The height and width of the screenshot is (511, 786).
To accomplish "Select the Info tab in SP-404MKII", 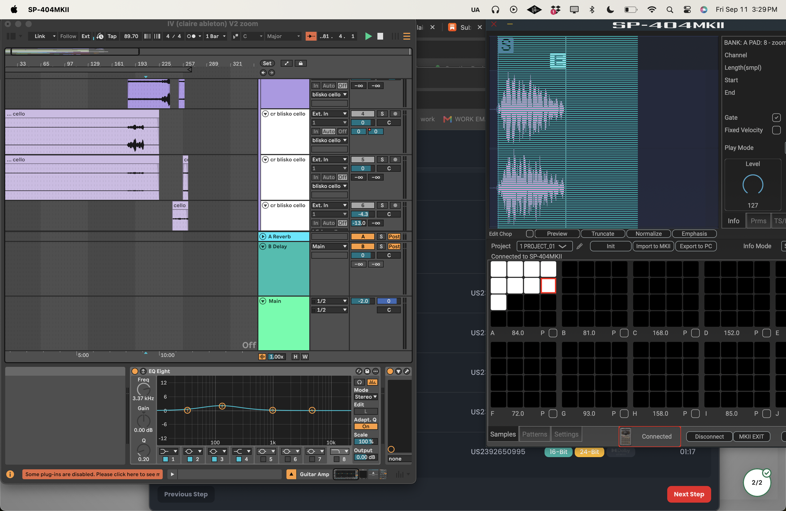I will click(733, 221).
